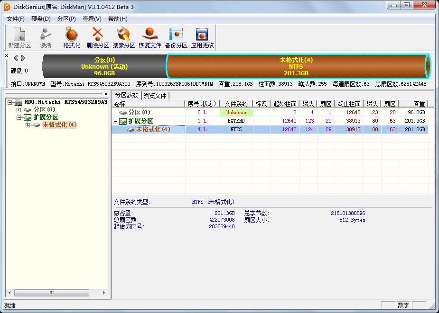Screen dimensions: 439x313
Task: Expand the 未格式化(4) tree node
Action: click(28, 125)
